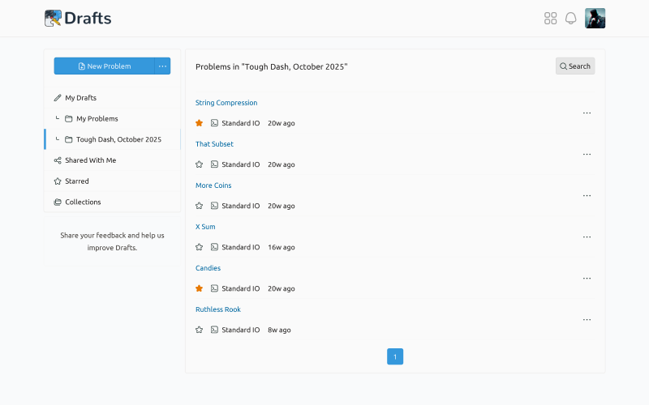Click Standard IO terminal icon for More Coins
The height and width of the screenshot is (405, 649).
(x=214, y=206)
